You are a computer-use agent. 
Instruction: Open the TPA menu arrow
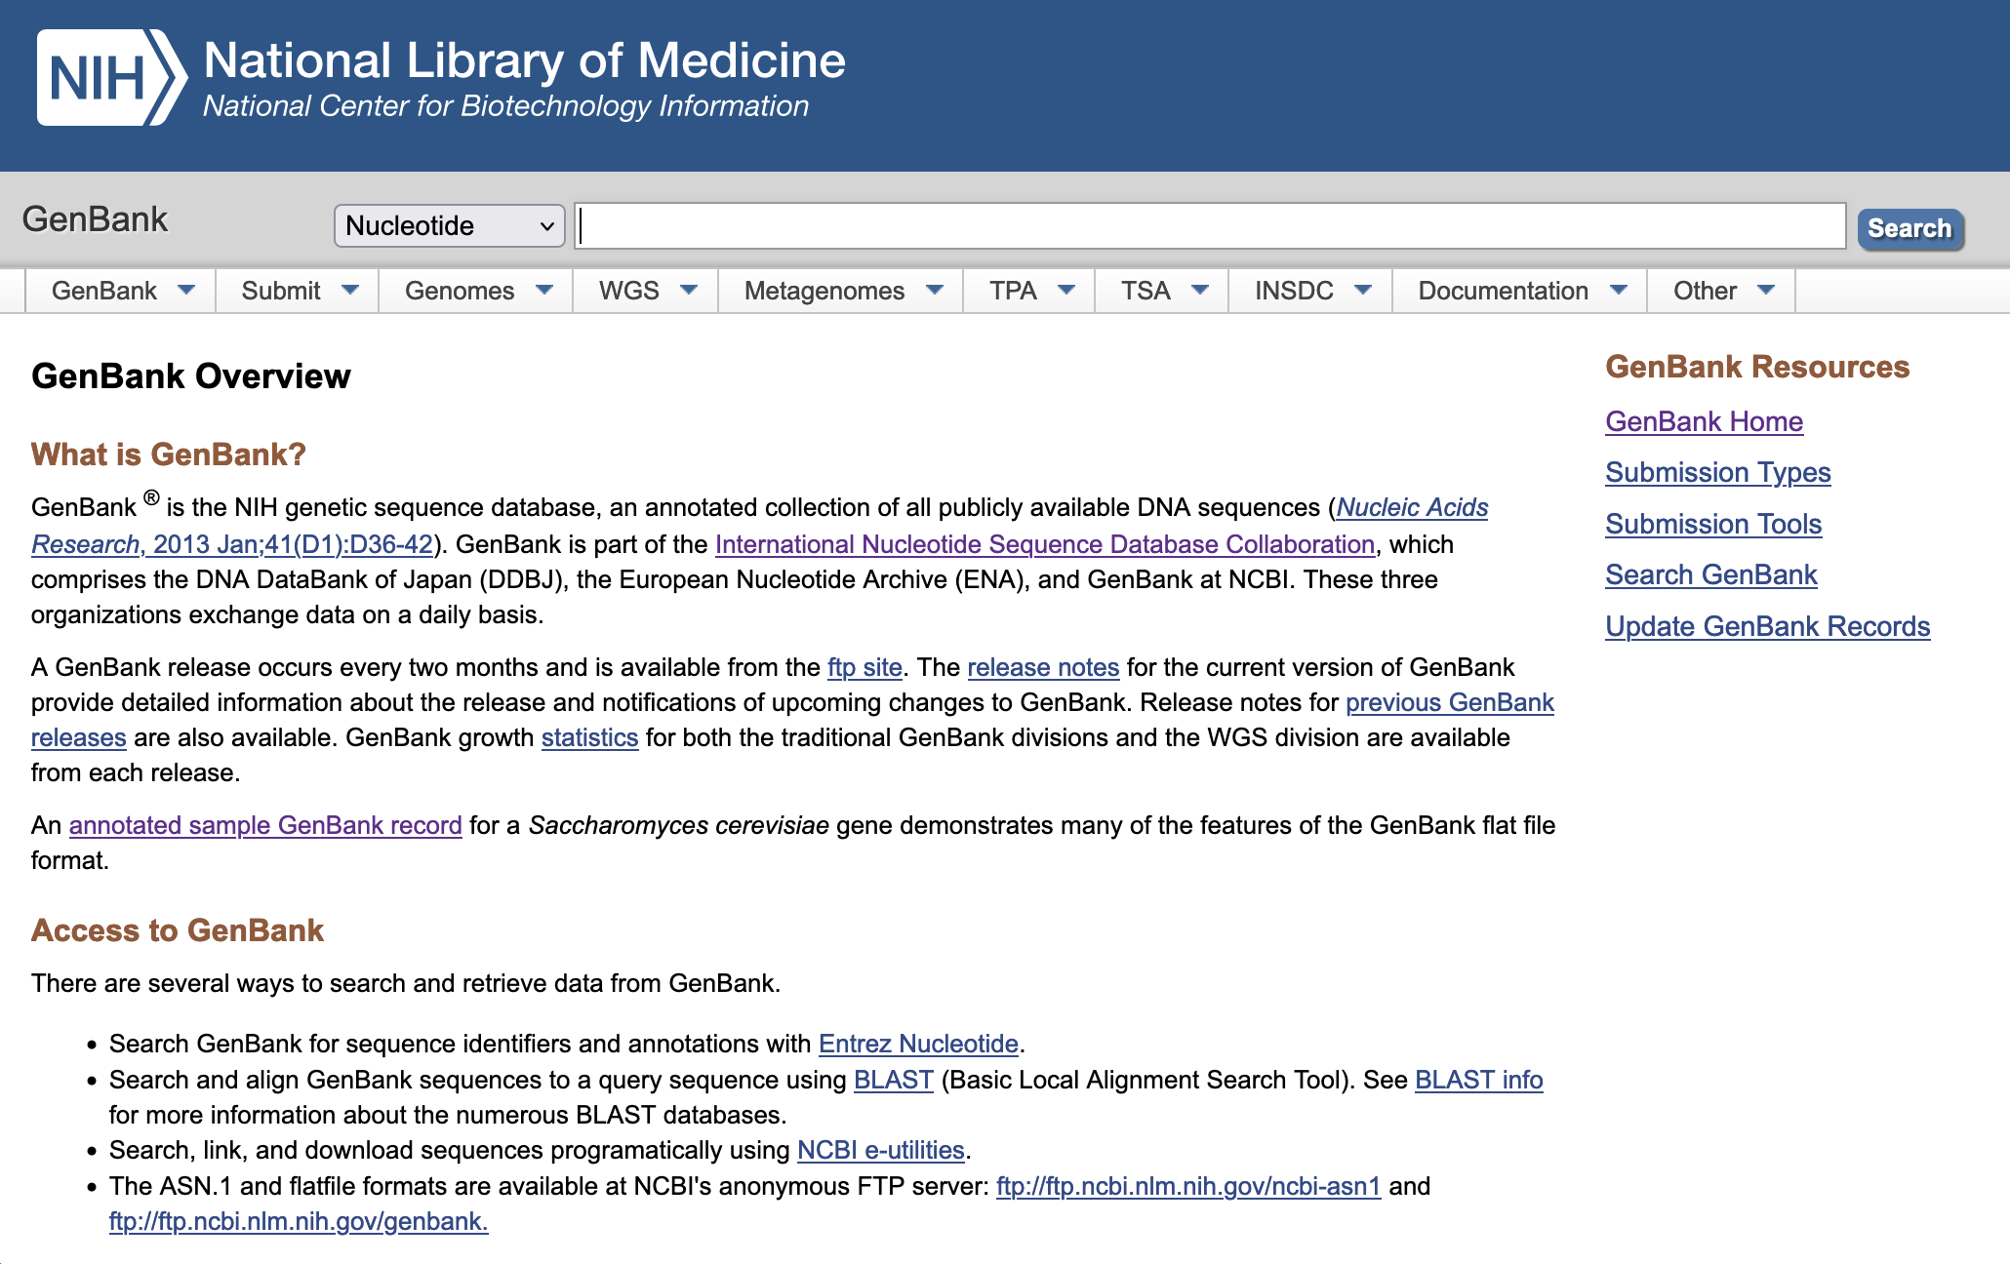(x=1066, y=290)
